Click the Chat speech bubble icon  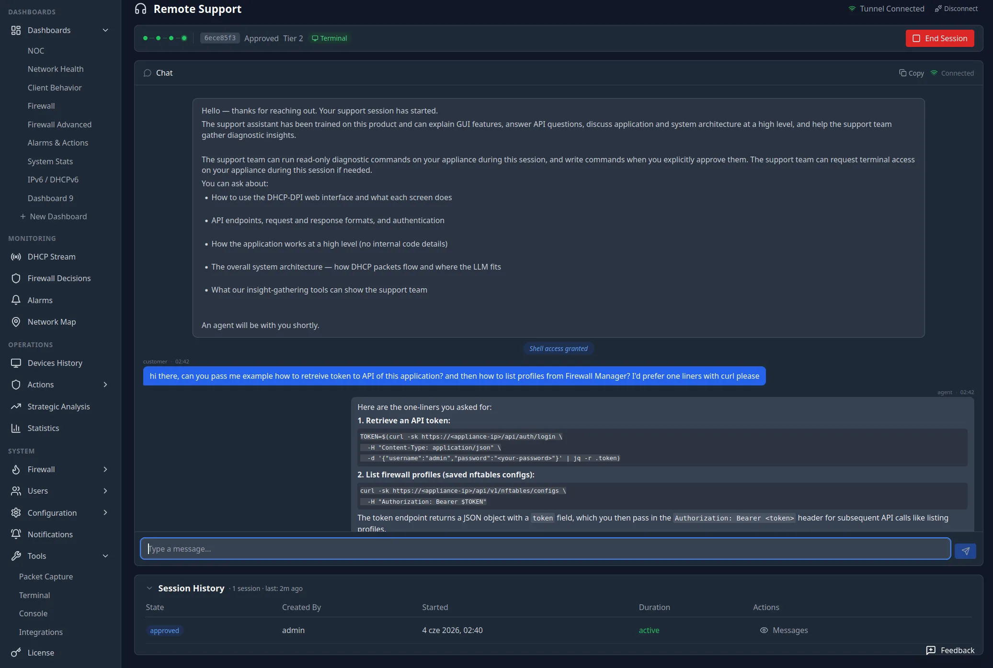148,73
